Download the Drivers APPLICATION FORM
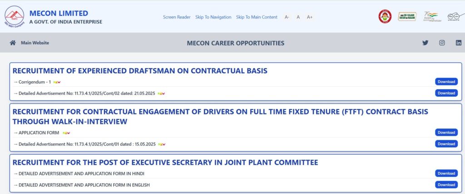The height and width of the screenshot is (194, 465). [446, 132]
